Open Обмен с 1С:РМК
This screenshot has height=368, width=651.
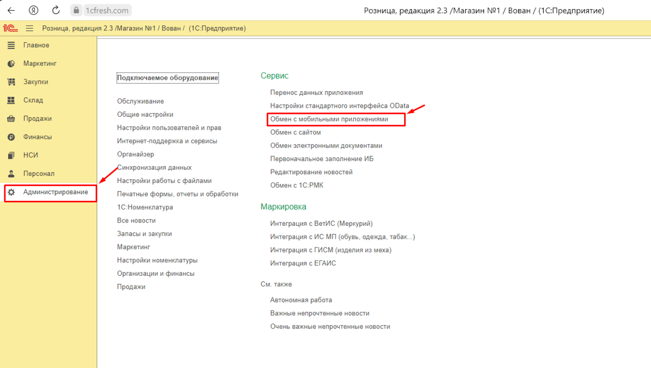(x=297, y=185)
